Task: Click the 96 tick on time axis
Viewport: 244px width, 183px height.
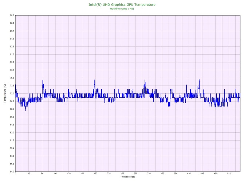Action: (x=55, y=174)
